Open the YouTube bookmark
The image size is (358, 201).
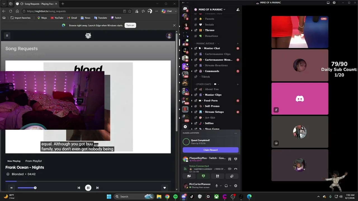[57, 18]
